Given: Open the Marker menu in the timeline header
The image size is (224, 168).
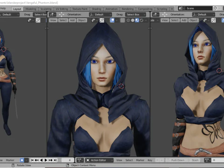Looking at the screenshot, I should [x=10, y=160].
